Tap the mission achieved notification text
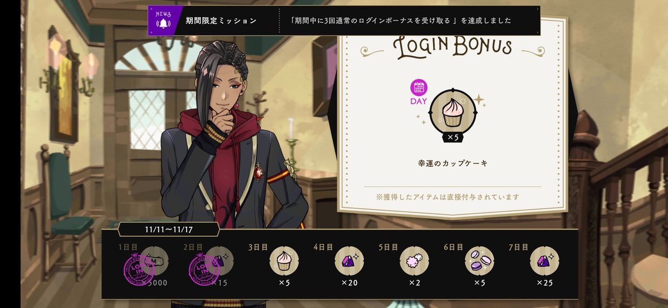Image resolution: width=668 pixels, height=308 pixels. pyautogui.click(x=401, y=21)
